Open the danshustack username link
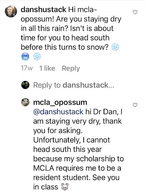The image size is (146, 193). click(x=44, y=9)
